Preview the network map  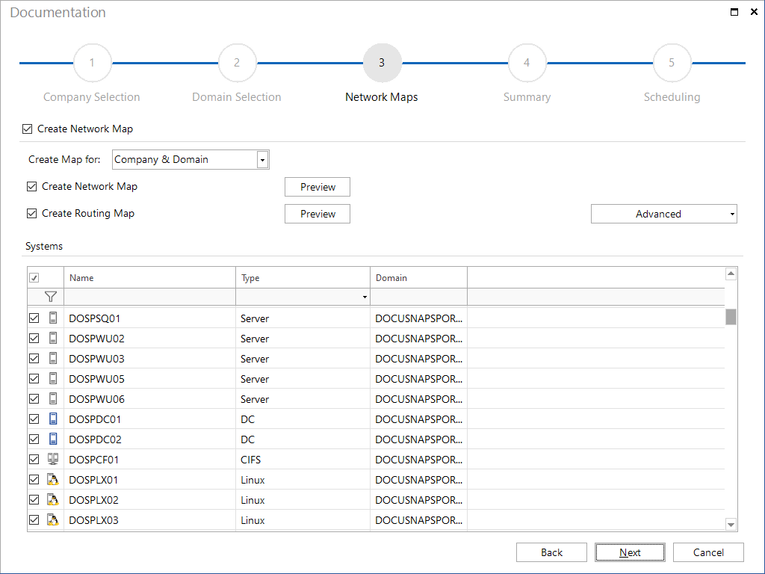(318, 187)
